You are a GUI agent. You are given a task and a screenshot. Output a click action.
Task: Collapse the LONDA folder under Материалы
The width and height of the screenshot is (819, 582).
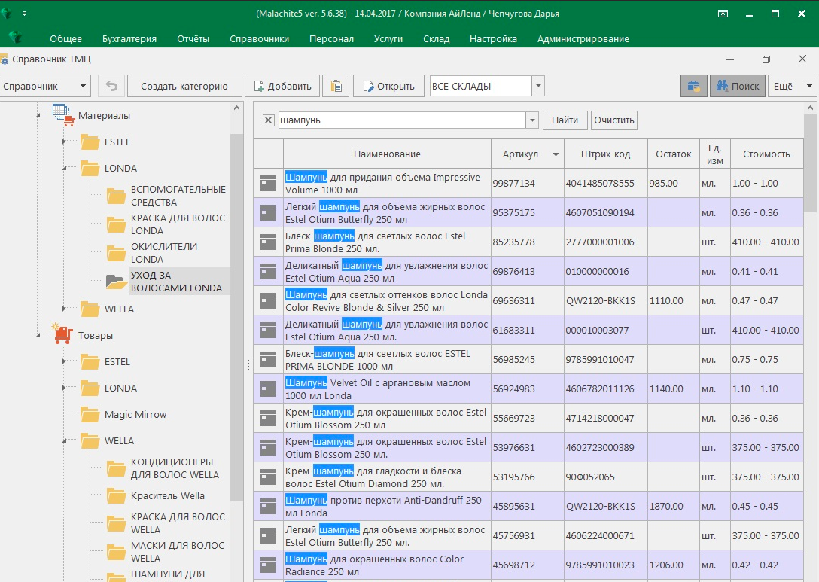65,169
